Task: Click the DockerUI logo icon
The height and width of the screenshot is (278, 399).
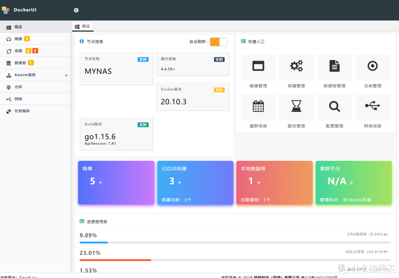Action: coord(5,10)
